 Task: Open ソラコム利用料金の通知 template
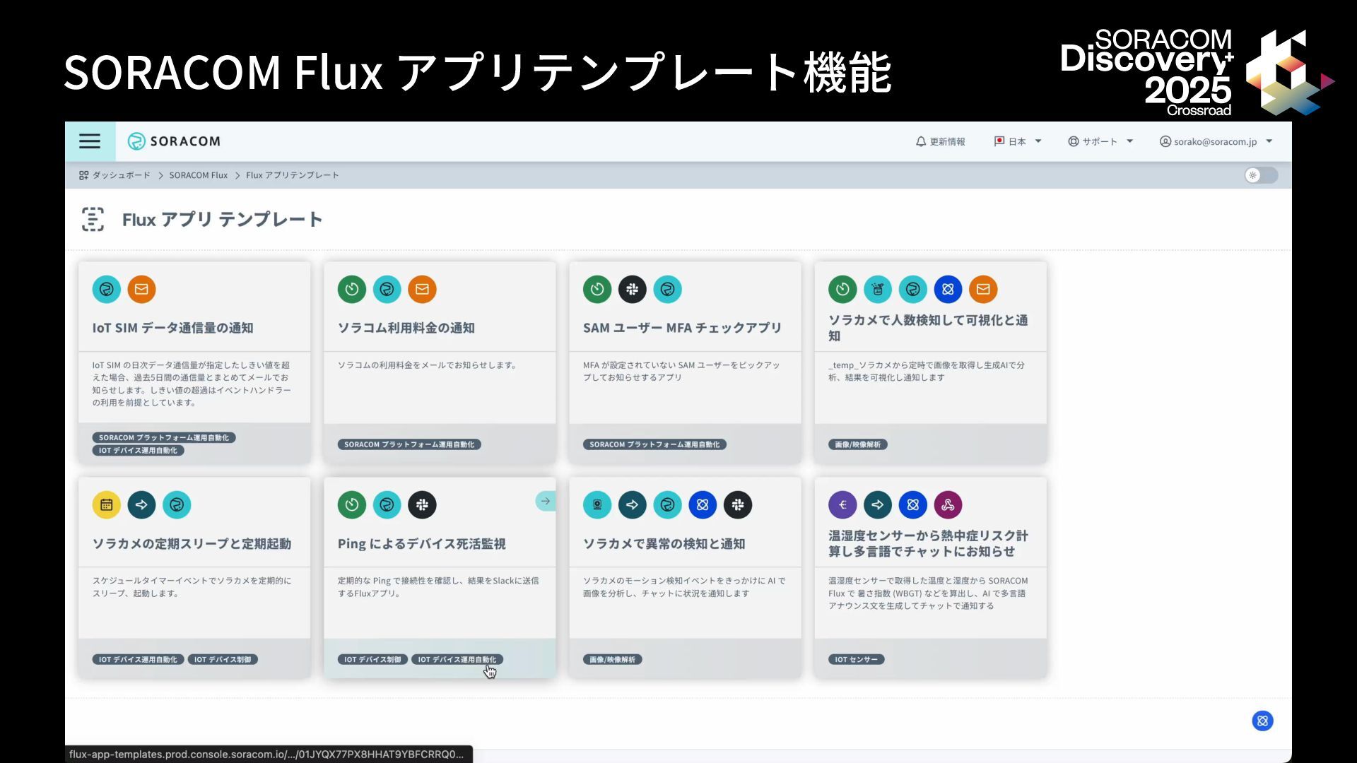tap(406, 328)
